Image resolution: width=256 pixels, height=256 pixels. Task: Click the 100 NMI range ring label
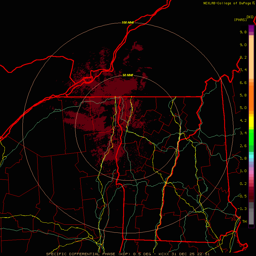point(128,22)
